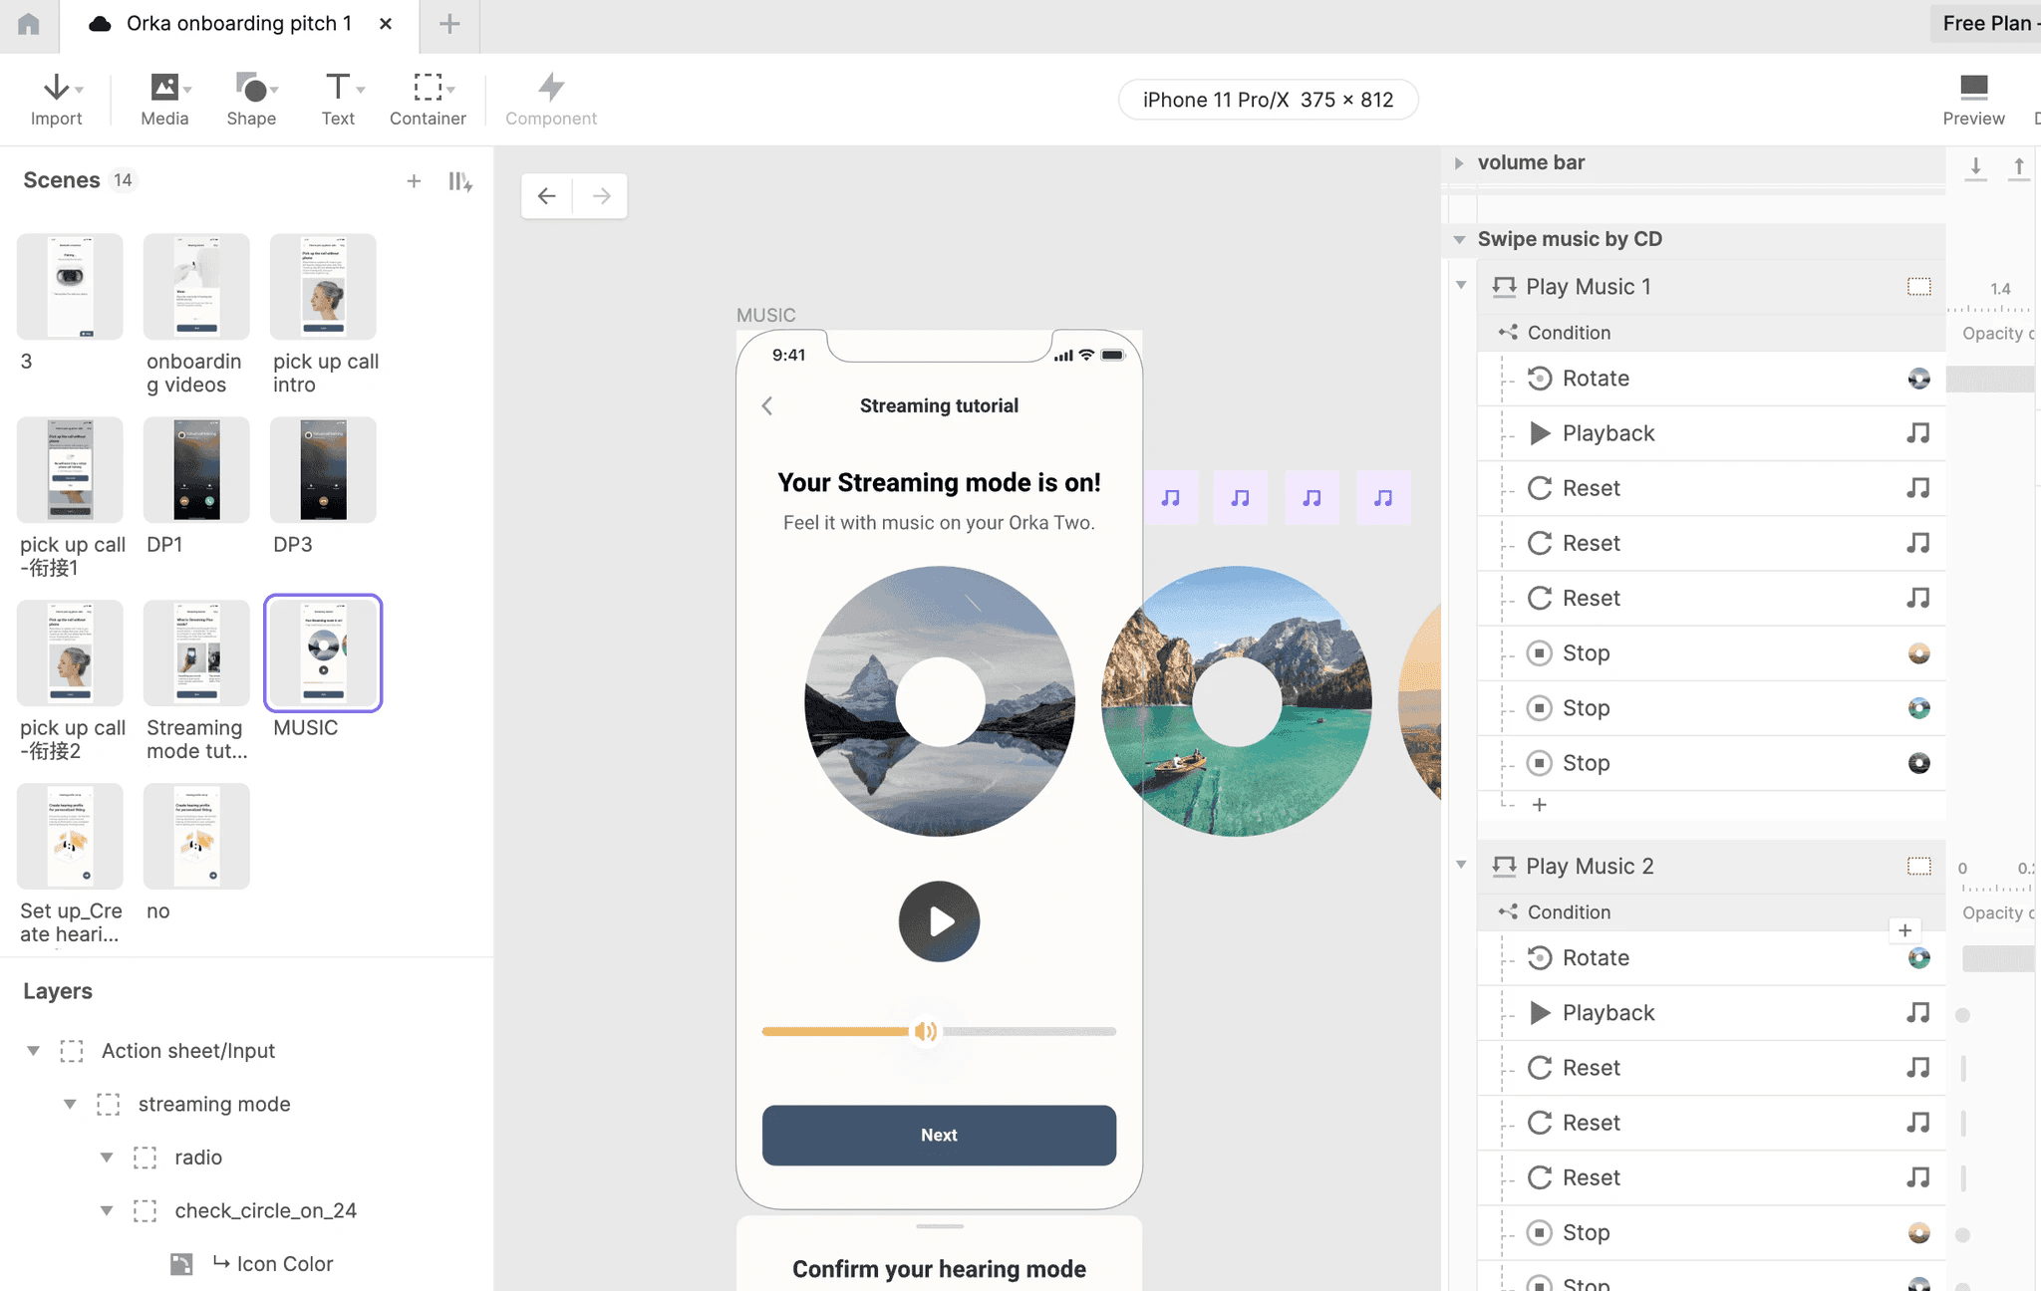Select the DP3 scene thumbnail
Image resolution: width=2041 pixels, height=1291 pixels.
coord(323,470)
